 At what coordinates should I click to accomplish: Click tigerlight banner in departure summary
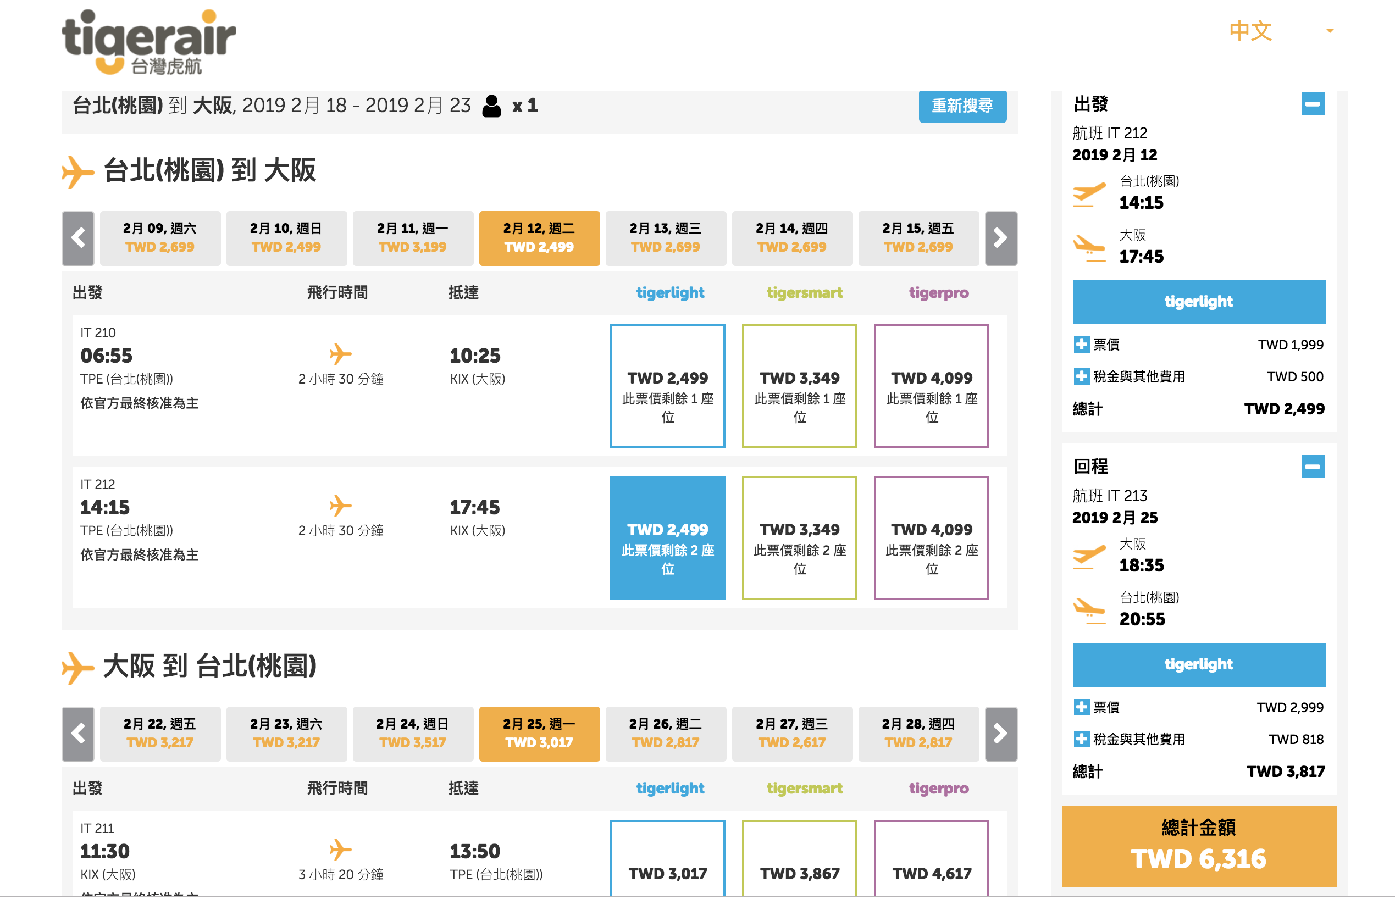1199,302
